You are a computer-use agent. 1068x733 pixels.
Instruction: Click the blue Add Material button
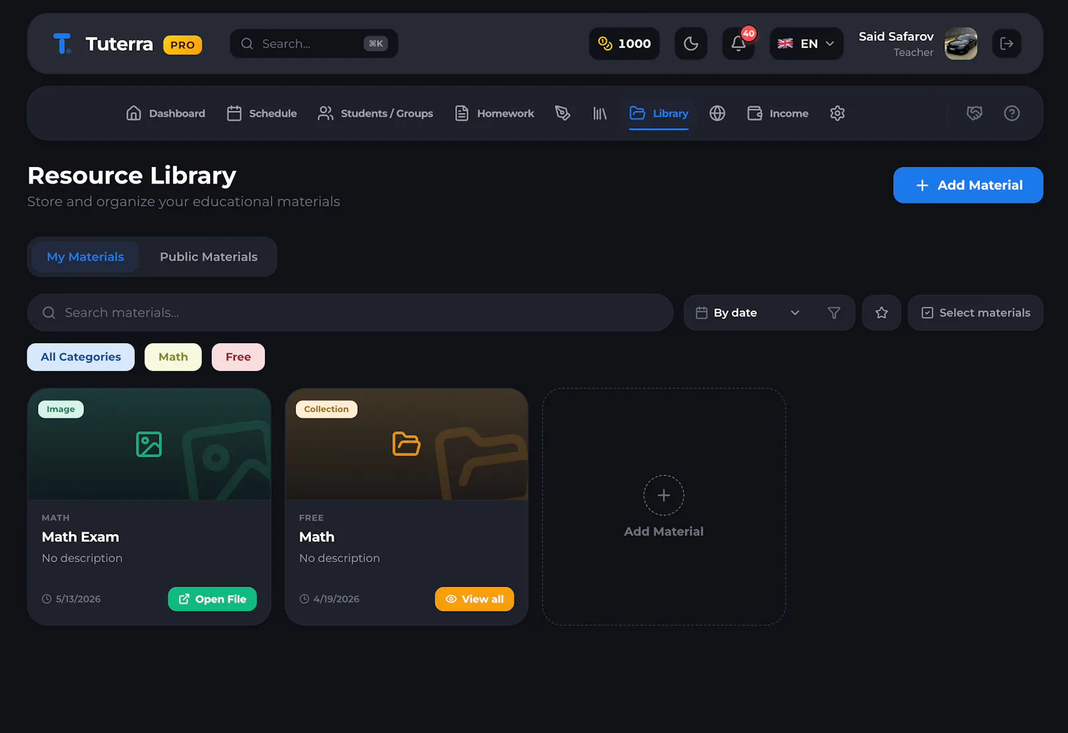click(x=968, y=185)
